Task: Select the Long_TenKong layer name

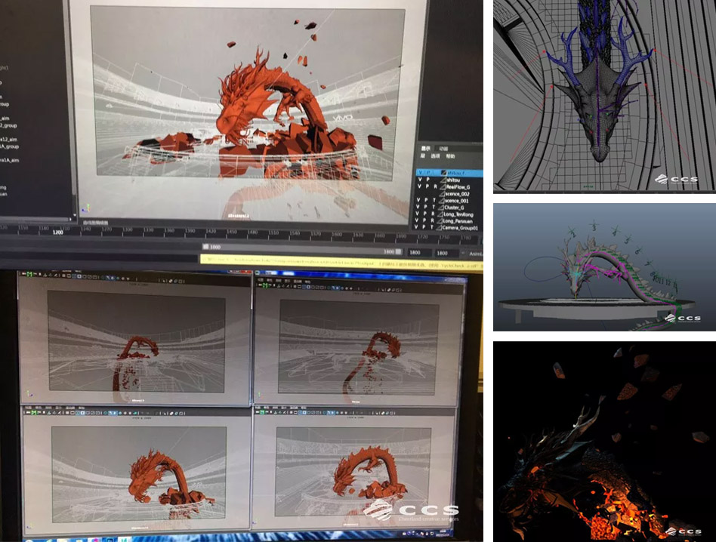Action: click(458, 214)
